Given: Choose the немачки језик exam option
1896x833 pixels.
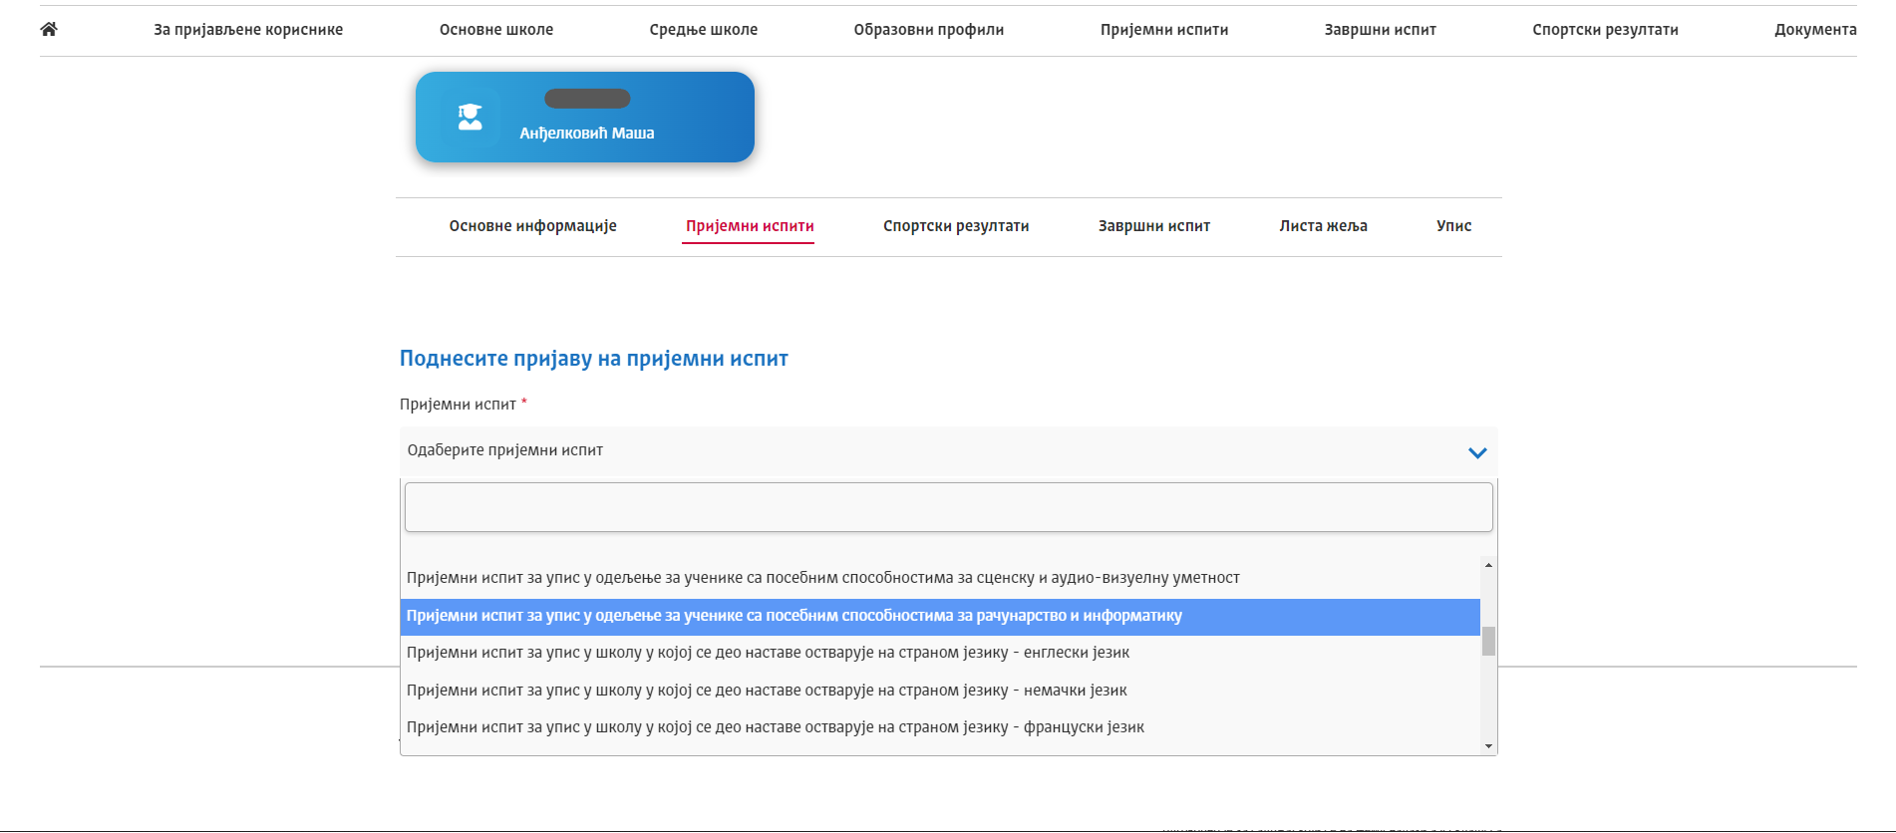Looking at the screenshot, I should click(940, 691).
